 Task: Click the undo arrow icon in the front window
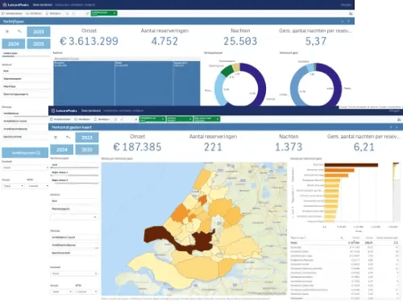(69, 138)
